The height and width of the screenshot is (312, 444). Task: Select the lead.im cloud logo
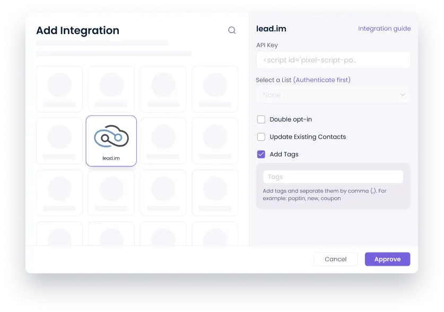coord(111,136)
